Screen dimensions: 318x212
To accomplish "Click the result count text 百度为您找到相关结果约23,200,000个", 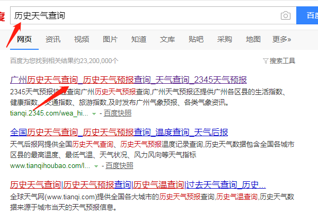I will pos(64,60).
